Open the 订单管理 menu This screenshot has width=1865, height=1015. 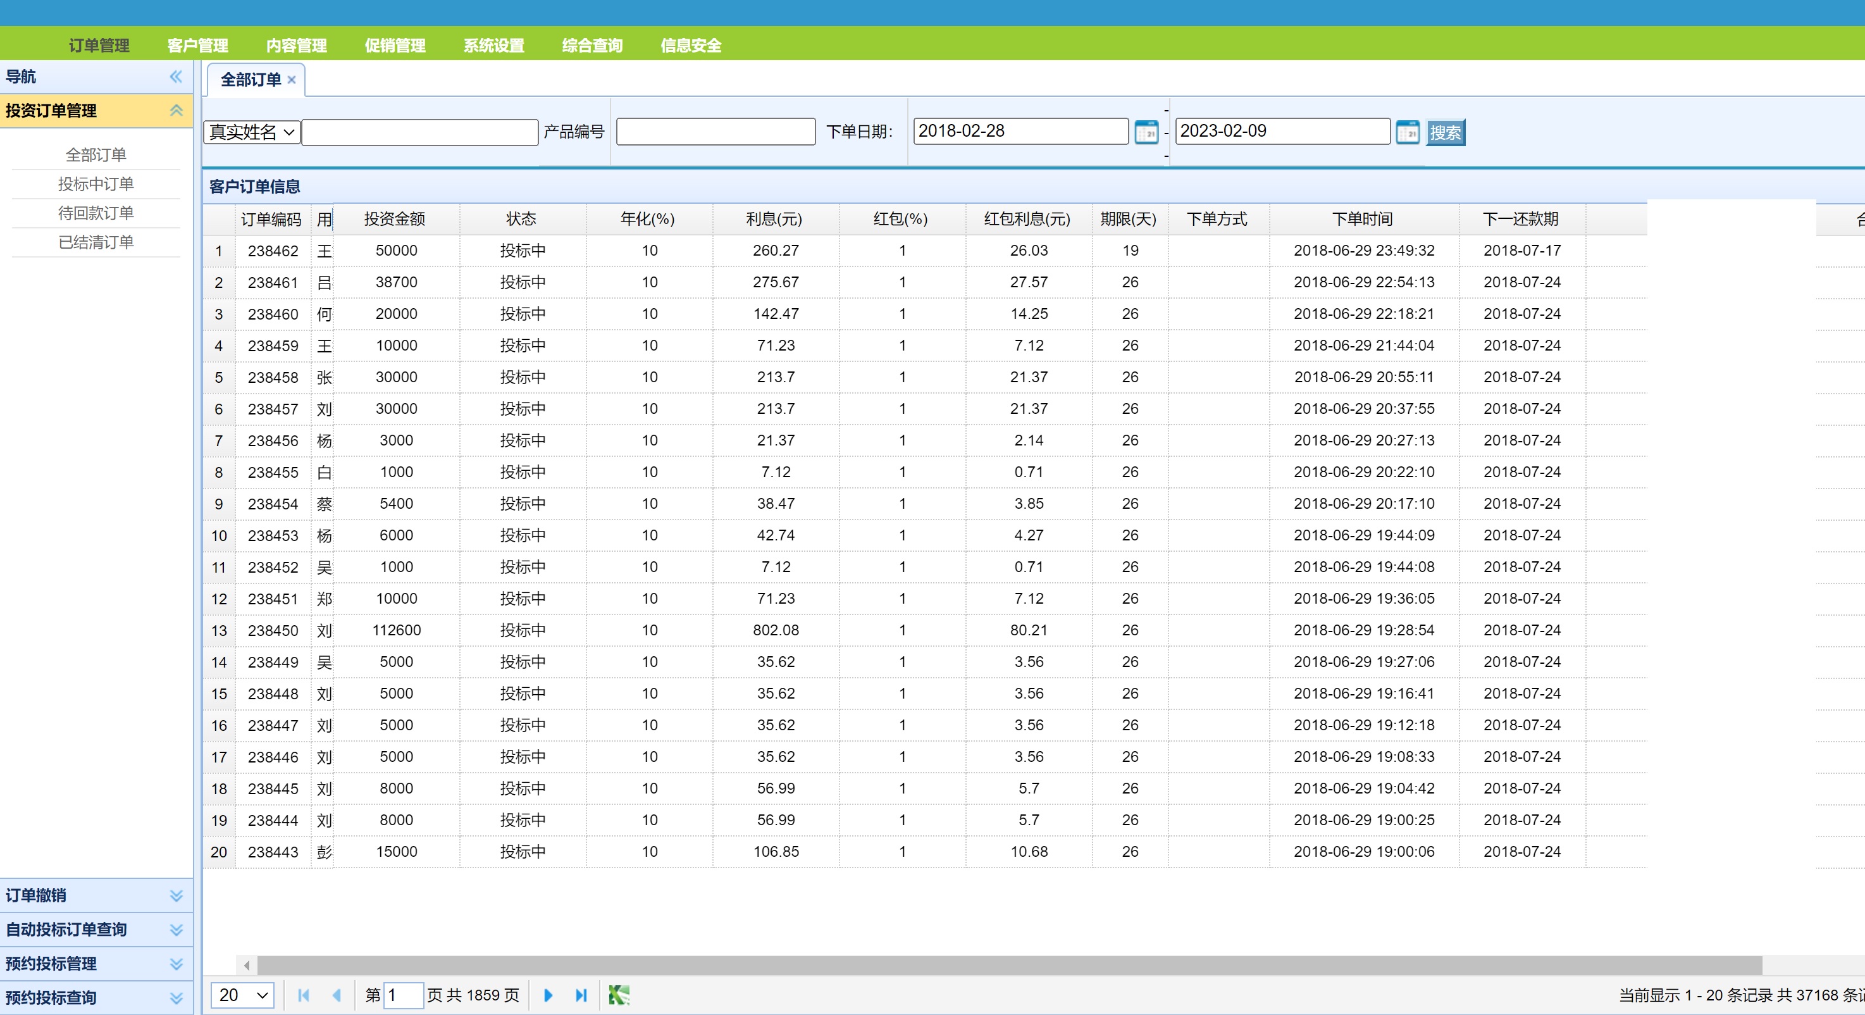99,45
